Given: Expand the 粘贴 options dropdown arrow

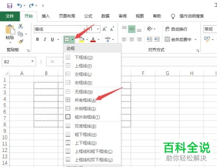Looking at the screenshot, I should [x=10, y=43].
